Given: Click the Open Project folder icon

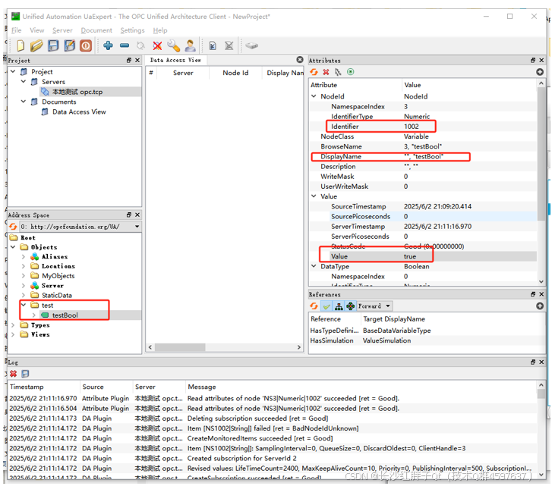Looking at the screenshot, I should 36,46.
